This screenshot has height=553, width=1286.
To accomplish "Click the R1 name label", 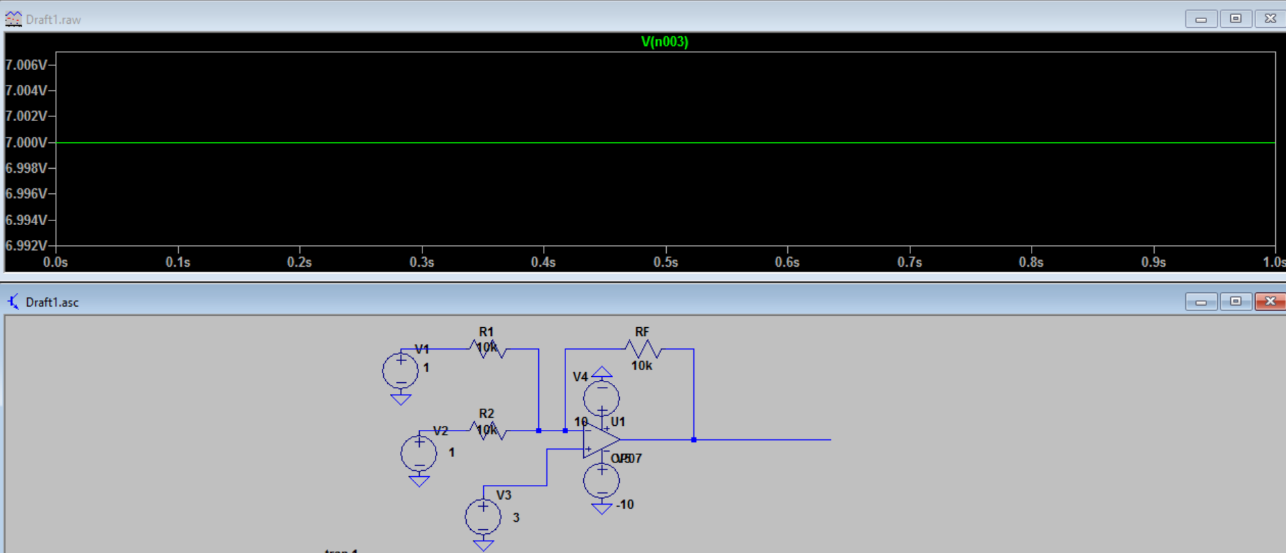I will click(486, 332).
